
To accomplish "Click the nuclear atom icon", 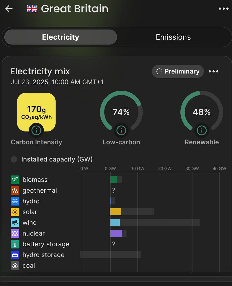I will coord(15,233).
